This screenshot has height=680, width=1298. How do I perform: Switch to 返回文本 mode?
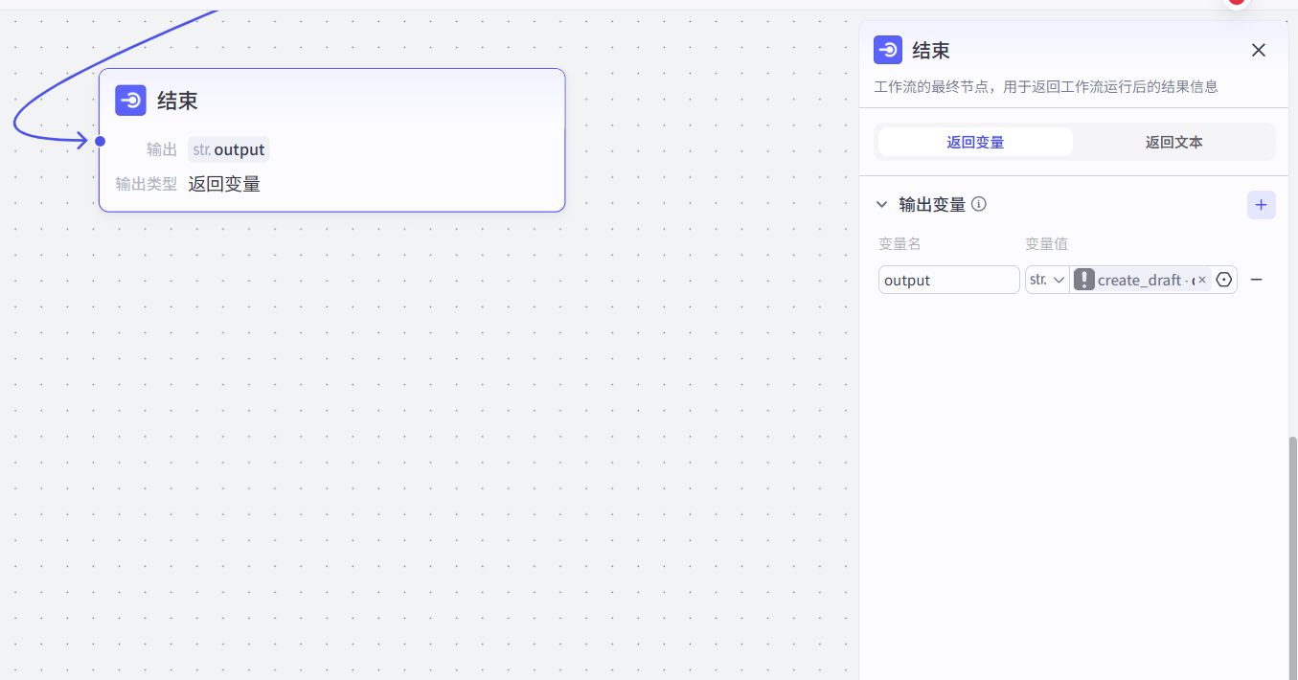1173,142
